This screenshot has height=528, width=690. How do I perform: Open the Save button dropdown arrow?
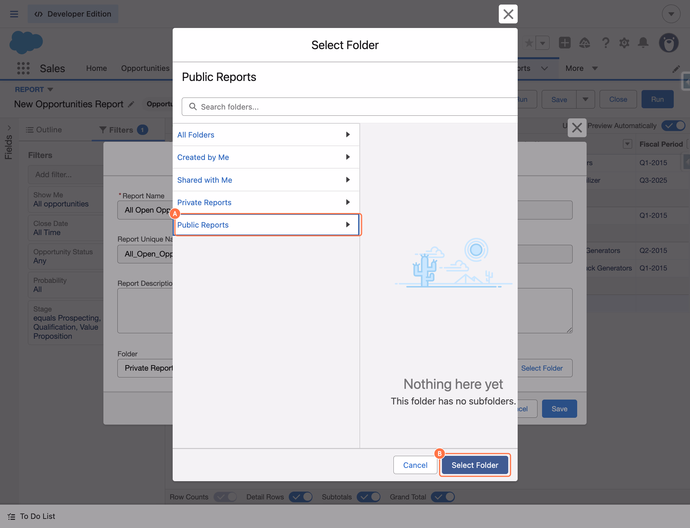point(586,99)
